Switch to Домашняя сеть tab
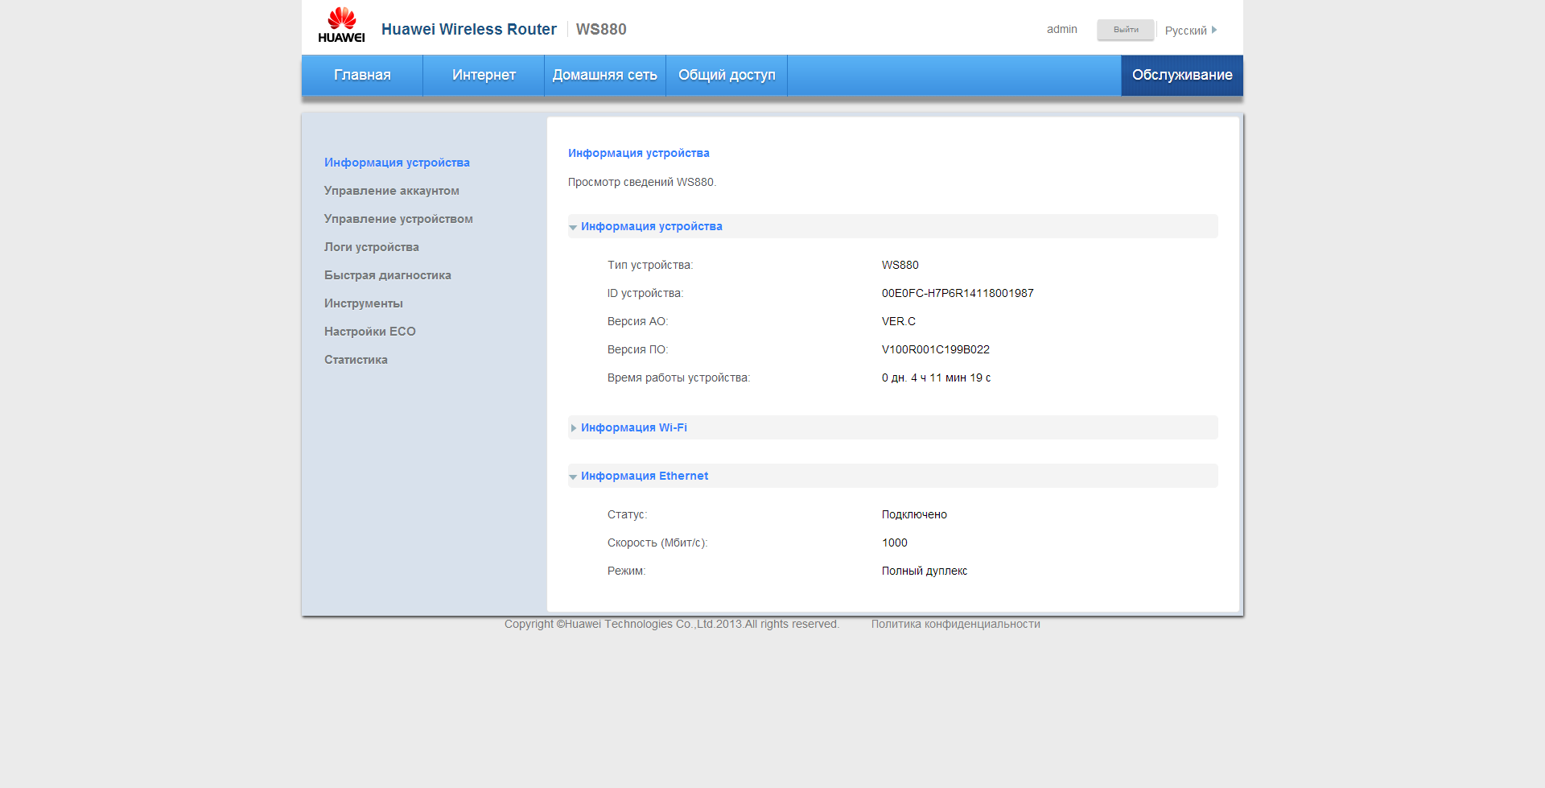1545x788 pixels. pyautogui.click(x=605, y=75)
